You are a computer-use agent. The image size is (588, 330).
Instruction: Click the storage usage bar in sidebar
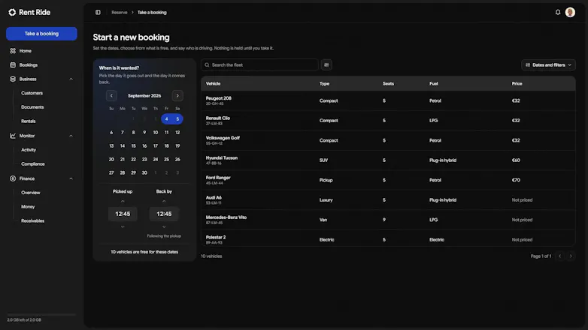tap(41, 315)
